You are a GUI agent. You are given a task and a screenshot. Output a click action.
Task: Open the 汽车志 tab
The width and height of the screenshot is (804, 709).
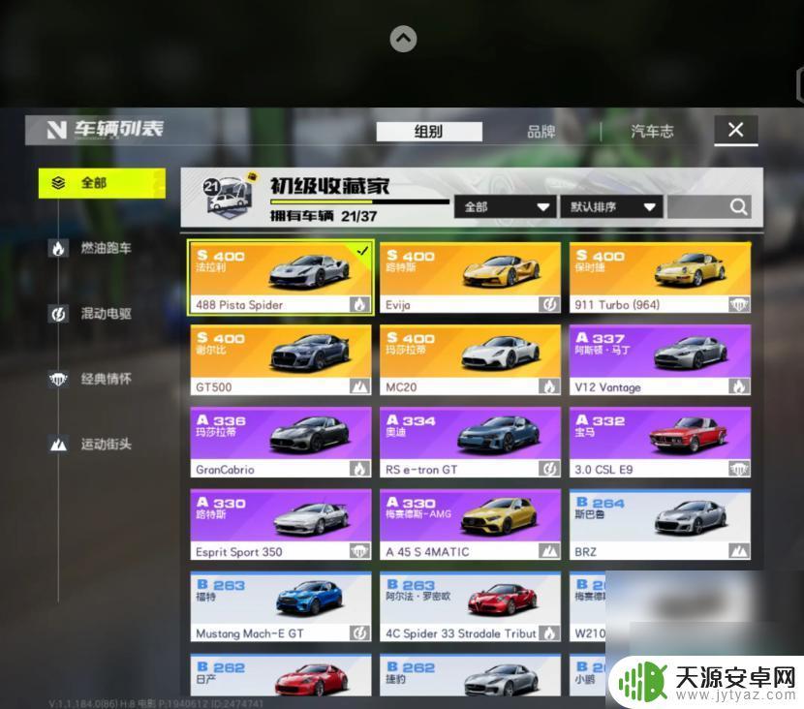pos(652,131)
